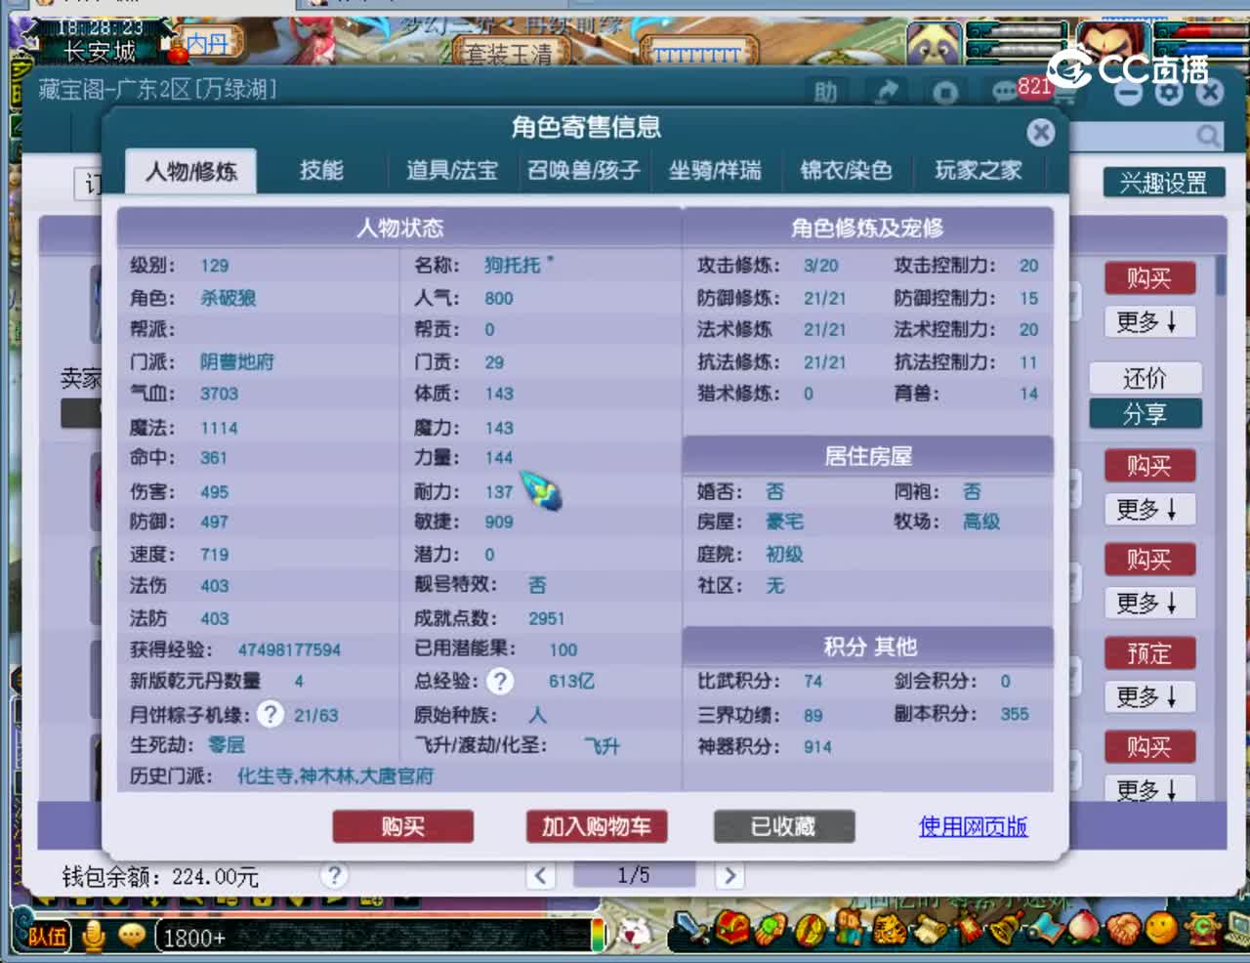Expand 更多 just above 还价 button
The height and width of the screenshot is (963, 1250).
(1148, 321)
